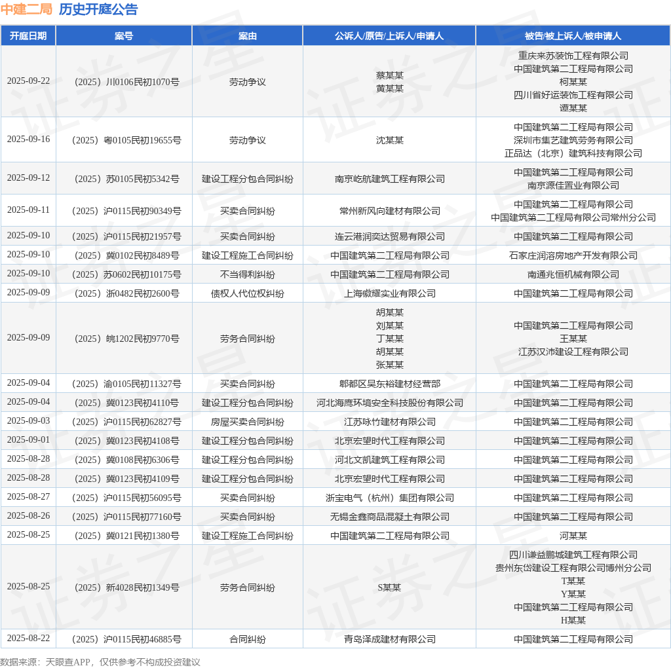Click defendant 南京源佳置业有限公司
Screen dimensions: 671x668
pyautogui.click(x=573, y=185)
